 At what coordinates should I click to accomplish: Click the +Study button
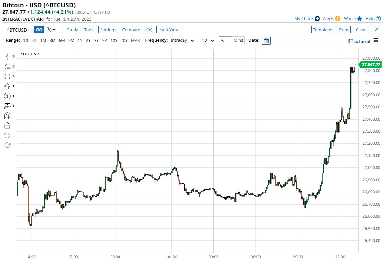[71, 30]
